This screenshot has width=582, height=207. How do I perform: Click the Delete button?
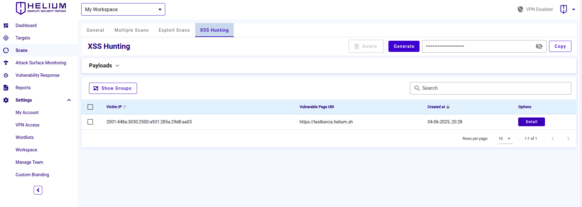[x=366, y=46]
